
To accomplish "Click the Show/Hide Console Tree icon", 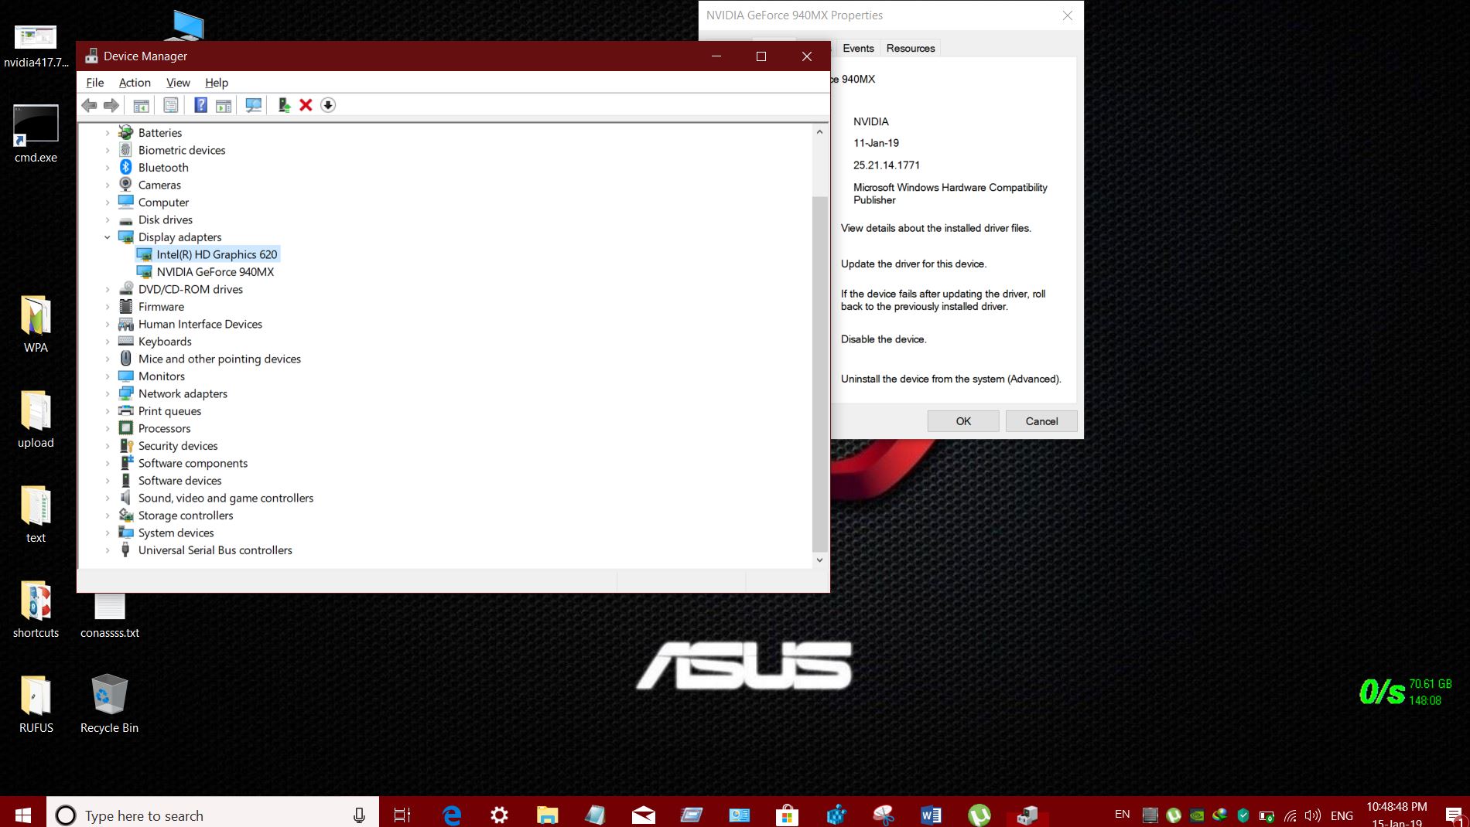I will [141, 105].
